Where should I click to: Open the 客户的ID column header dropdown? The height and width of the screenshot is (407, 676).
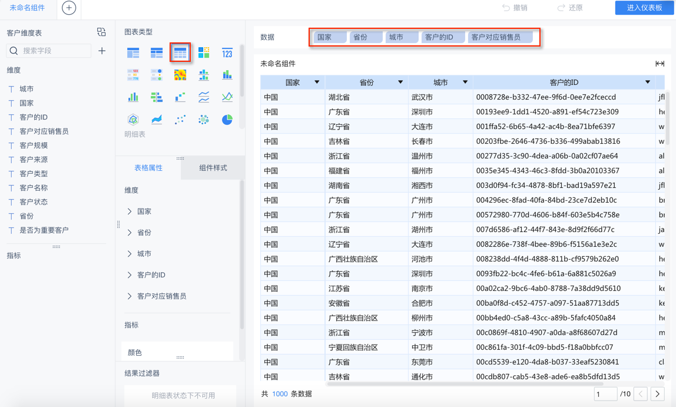click(648, 82)
